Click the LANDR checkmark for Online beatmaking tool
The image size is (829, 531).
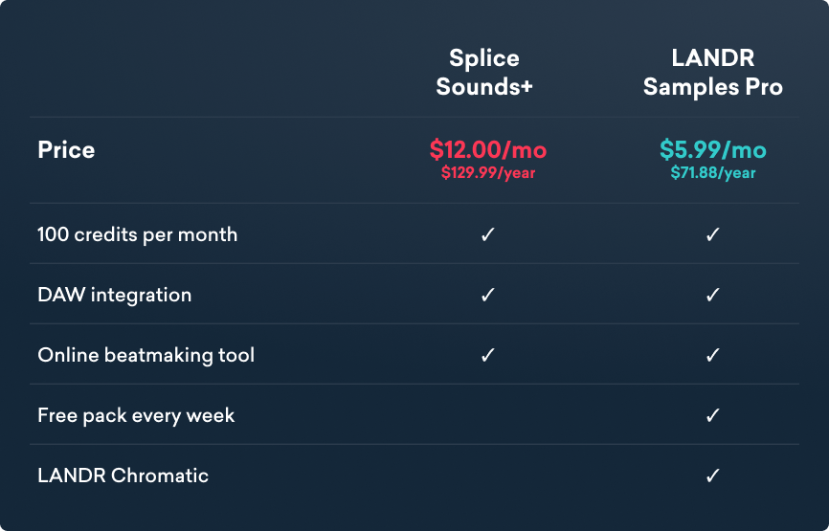[x=712, y=355]
